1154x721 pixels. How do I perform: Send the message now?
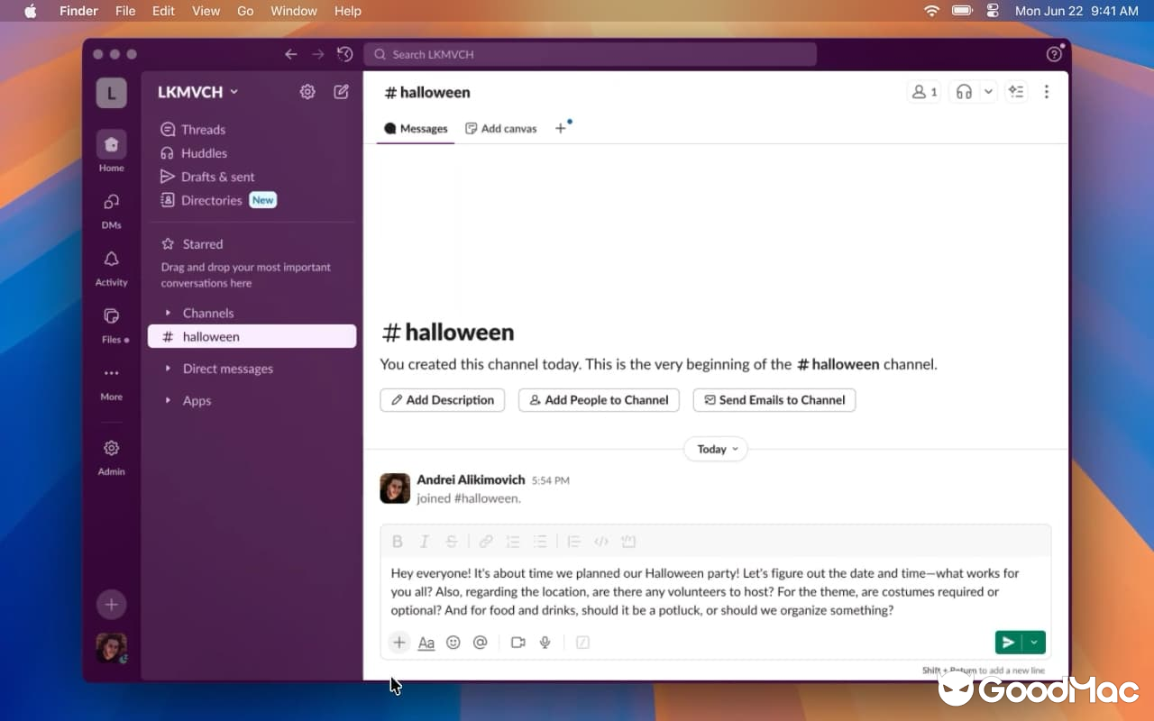(x=1009, y=643)
